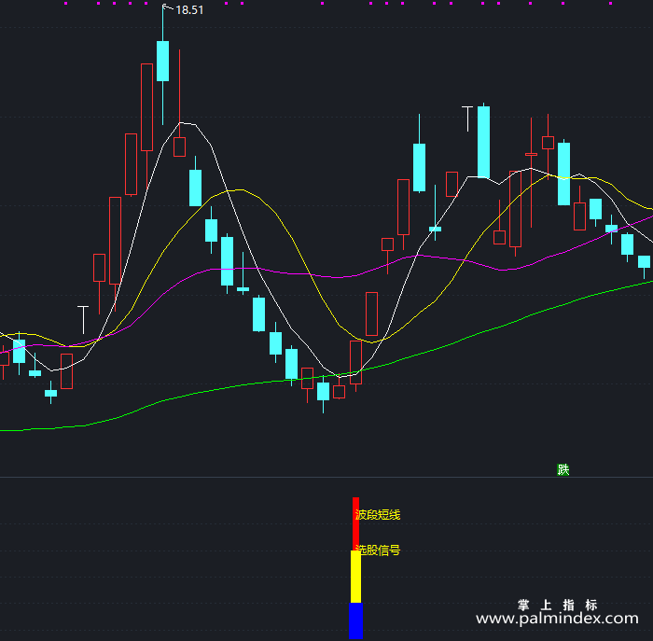Click the red segment of the signal bar
Image resolution: width=653 pixels, height=641 pixels.
click(x=355, y=523)
